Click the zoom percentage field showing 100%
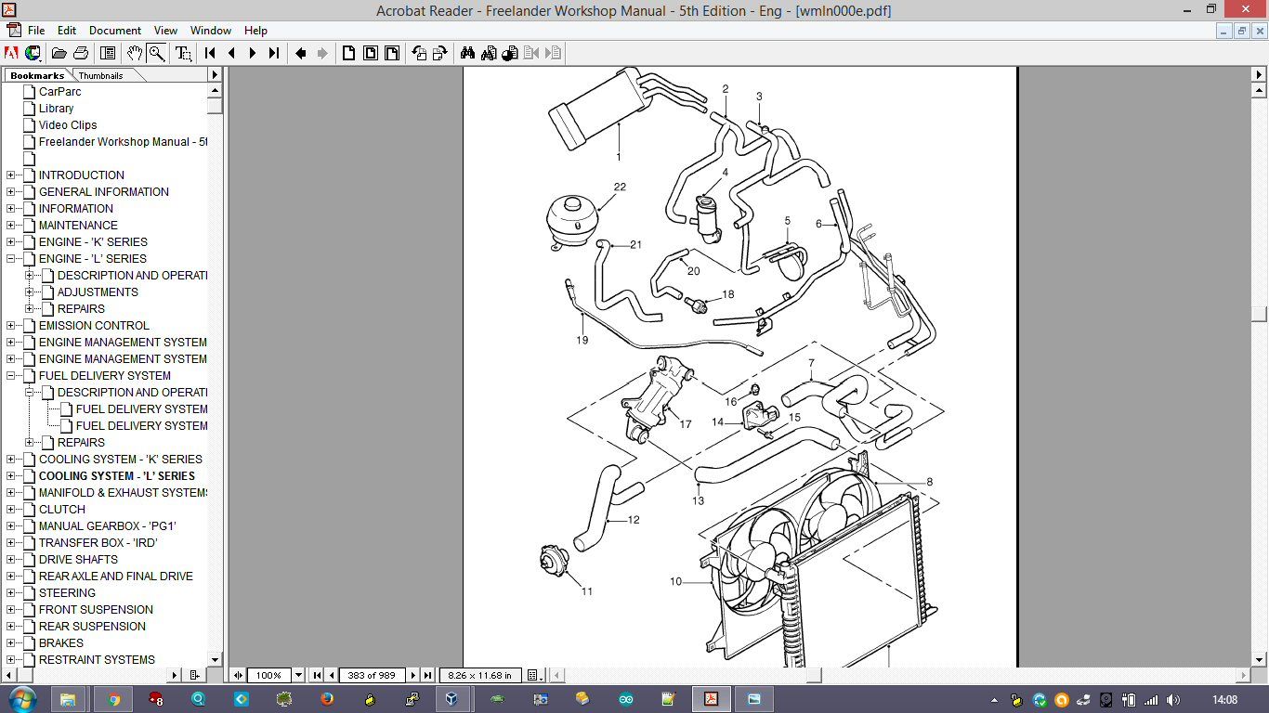 click(x=269, y=675)
